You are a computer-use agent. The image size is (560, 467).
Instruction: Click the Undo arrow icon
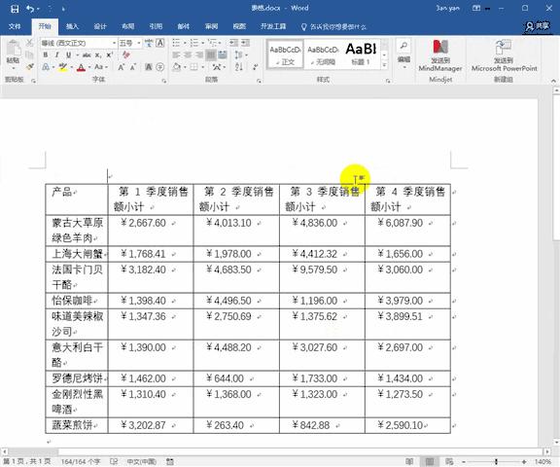[30, 9]
